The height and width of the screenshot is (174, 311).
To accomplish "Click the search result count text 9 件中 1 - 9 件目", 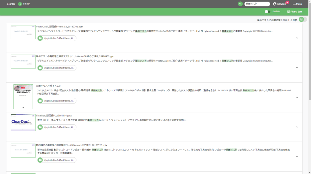I will (289, 20).
